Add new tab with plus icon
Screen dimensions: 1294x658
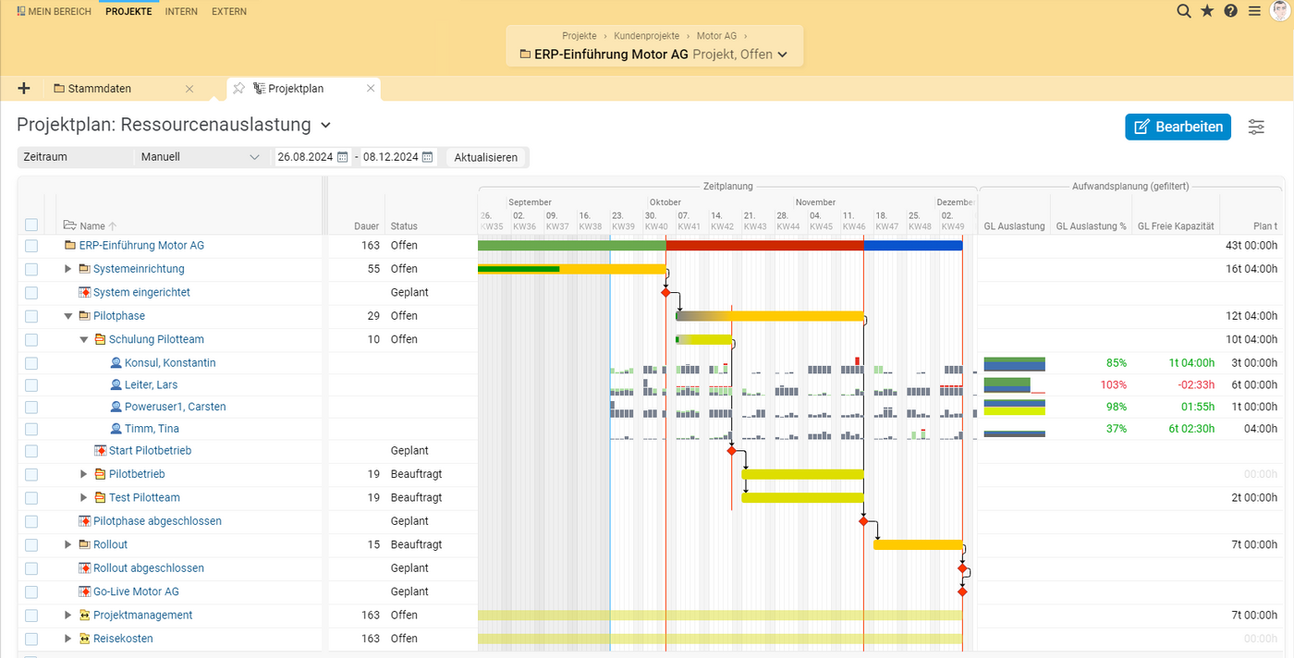tap(24, 89)
